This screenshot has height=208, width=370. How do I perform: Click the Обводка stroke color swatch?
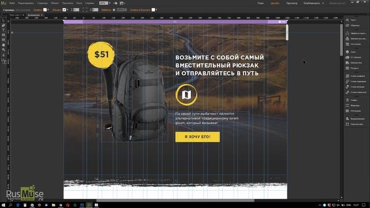(x=64, y=10)
